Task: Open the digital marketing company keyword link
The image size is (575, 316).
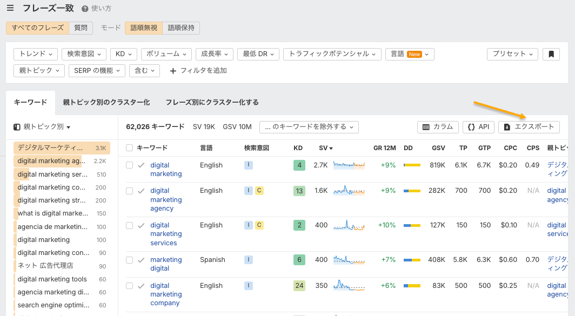Action: tap(165, 294)
